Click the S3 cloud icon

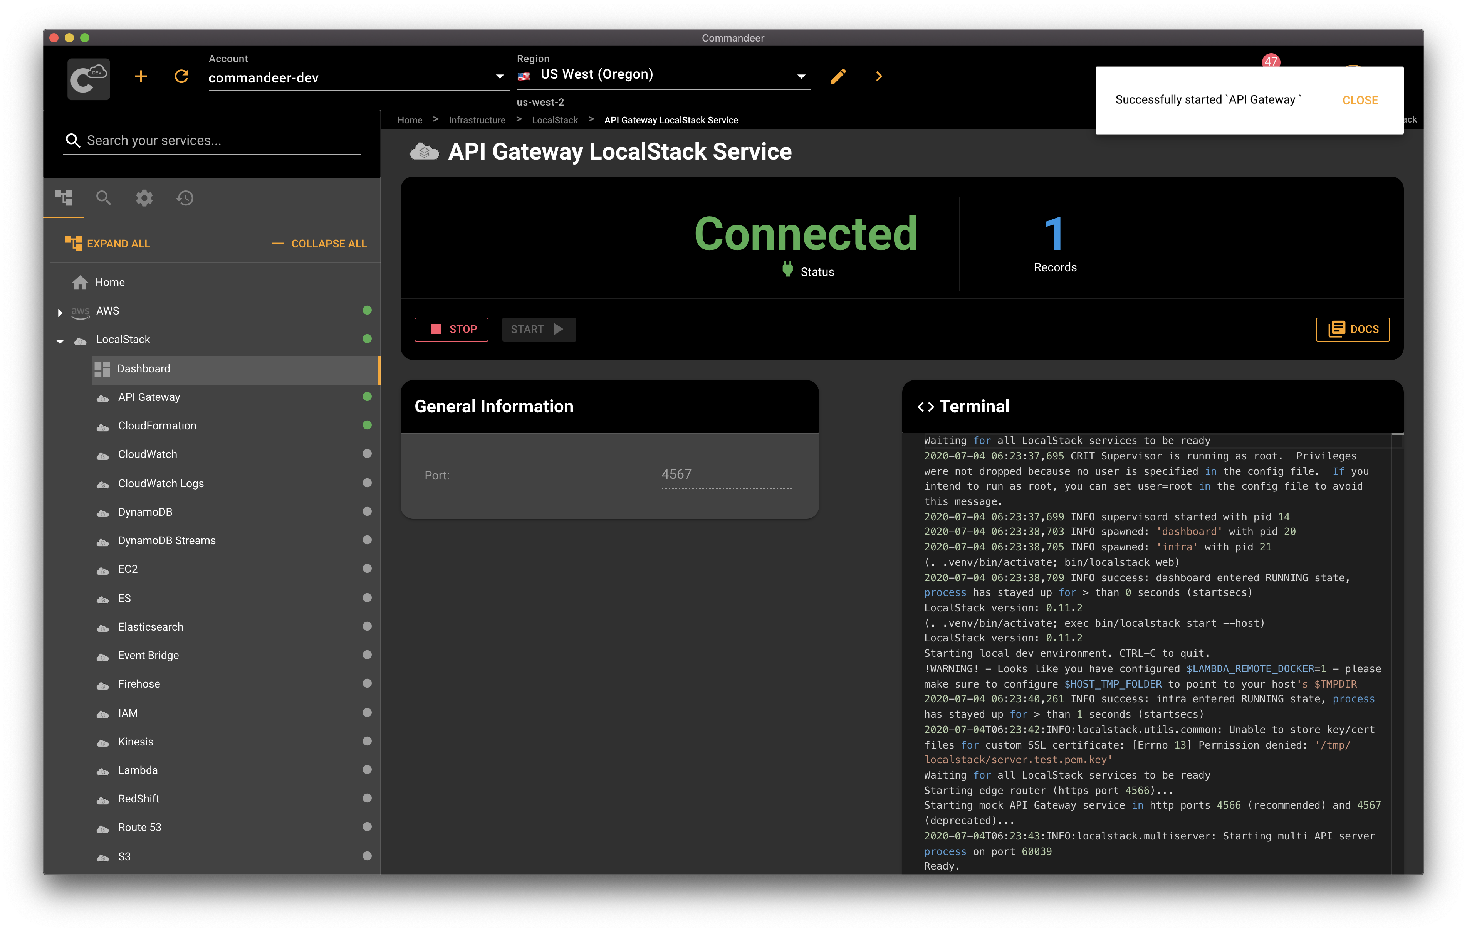tap(103, 858)
